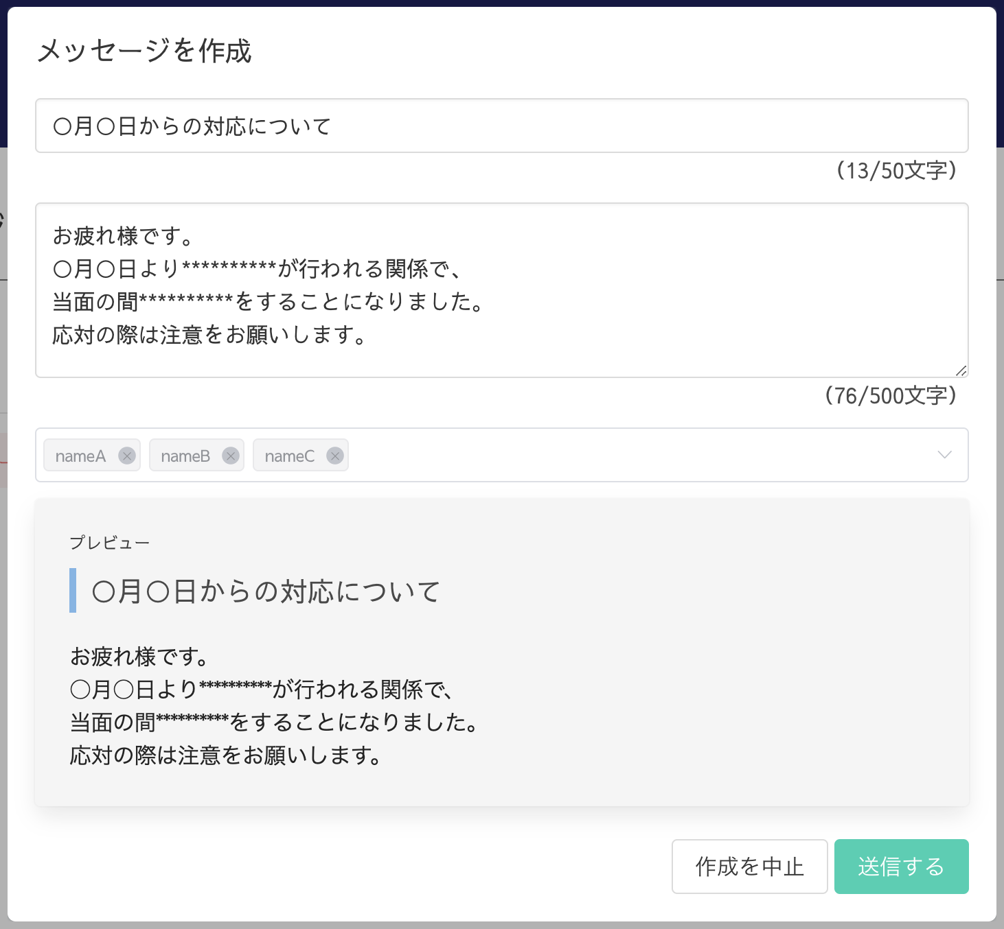
Task: Send the message with 送信する
Action: coord(901,867)
